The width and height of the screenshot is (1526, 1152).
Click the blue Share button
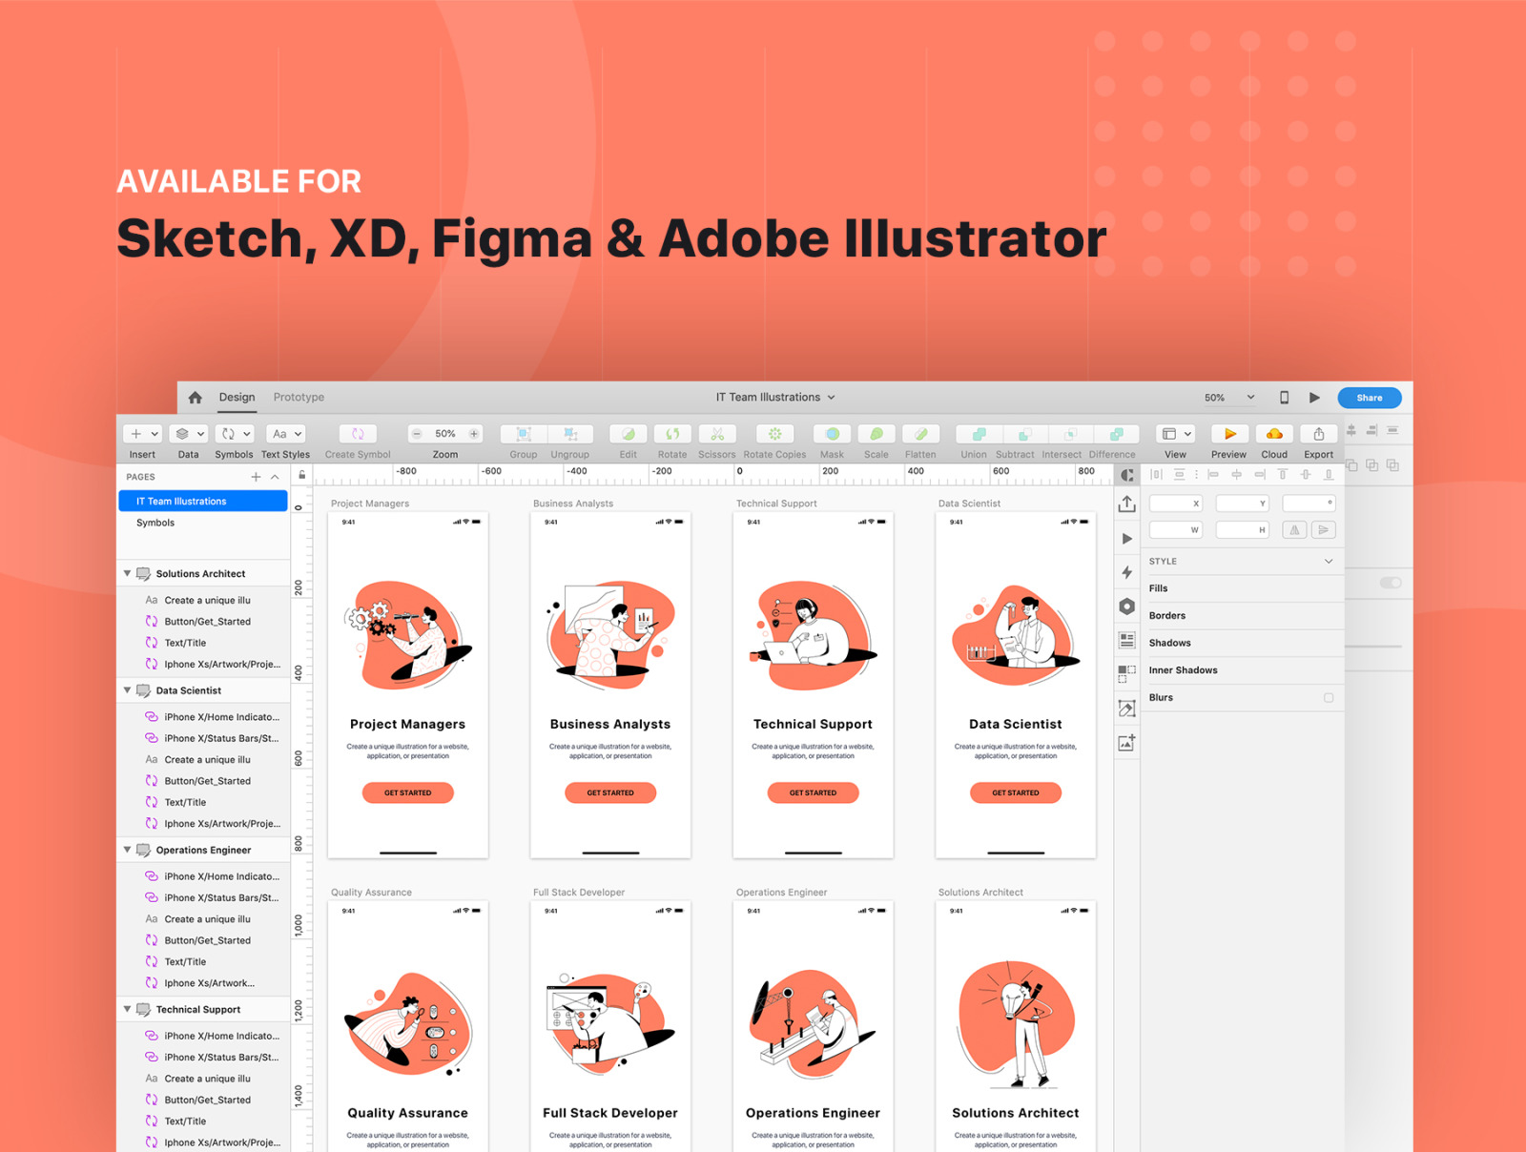(x=1370, y=398)
